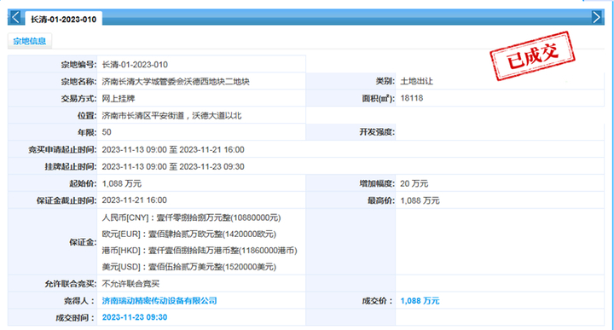Image resolution: width=614 pixels, height=330 pixels.
Task: Go to the previous parcel with left arrow
Action: click(15, 17)
